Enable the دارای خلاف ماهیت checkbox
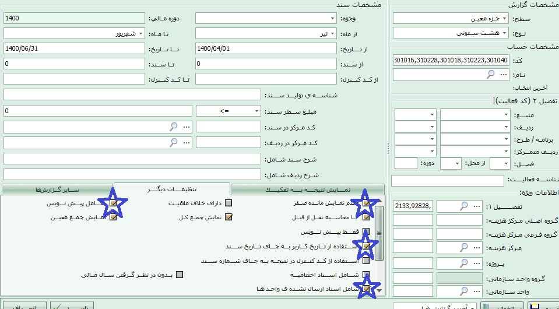559x309 pixels. click(229, 203)
